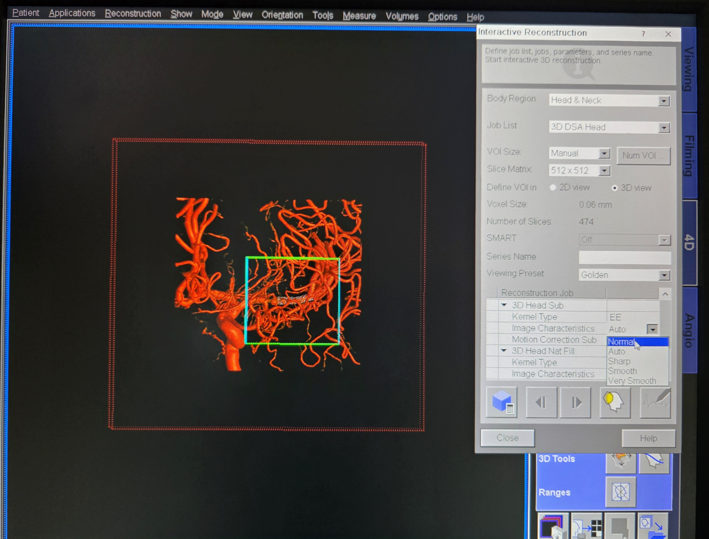
Task: Switch to the Filming tab
Action: point(689,156)
